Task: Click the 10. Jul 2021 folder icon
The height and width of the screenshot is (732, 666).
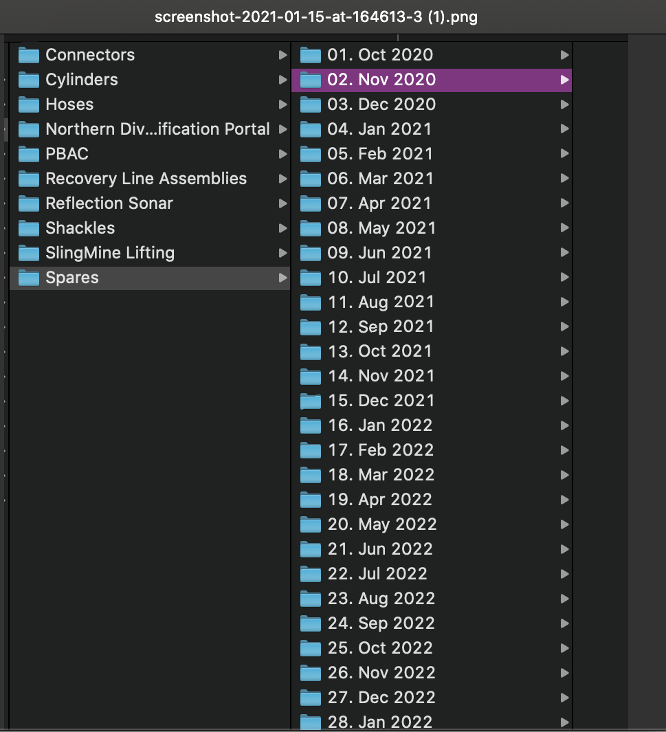Action: (x=311, y=278)
